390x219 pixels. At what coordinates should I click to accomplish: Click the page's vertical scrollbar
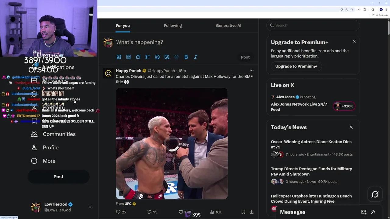click(388, 27)
